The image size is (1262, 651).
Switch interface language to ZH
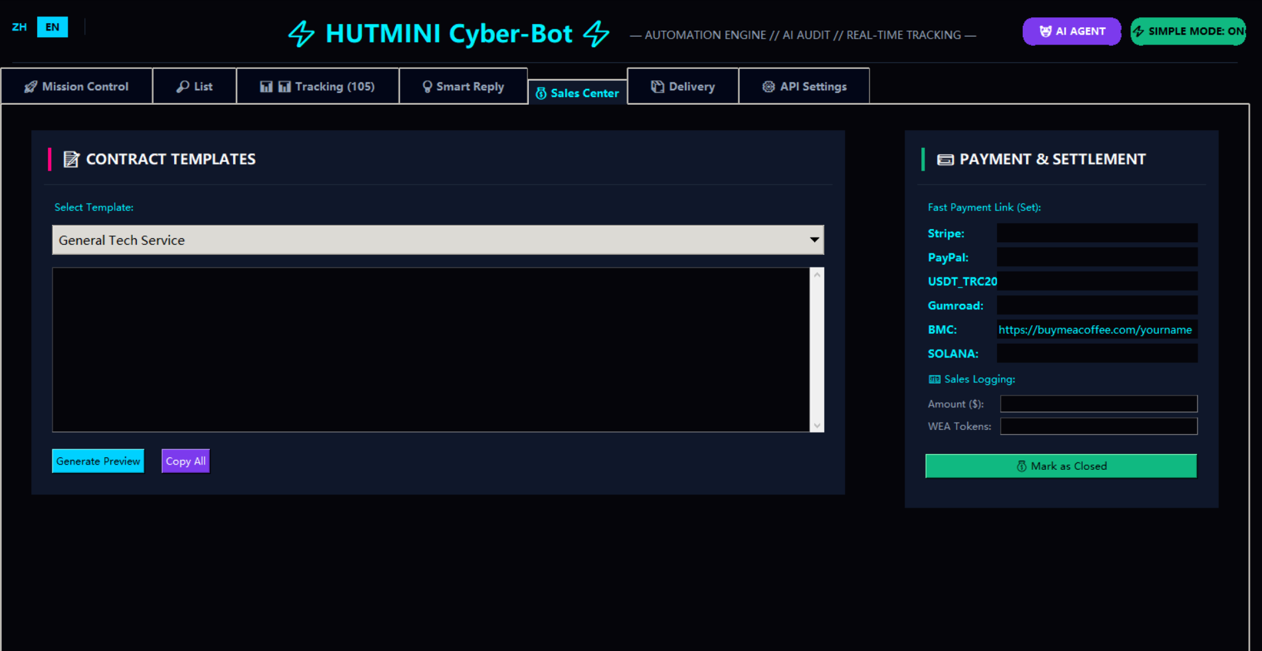click(x=19, y=27)
